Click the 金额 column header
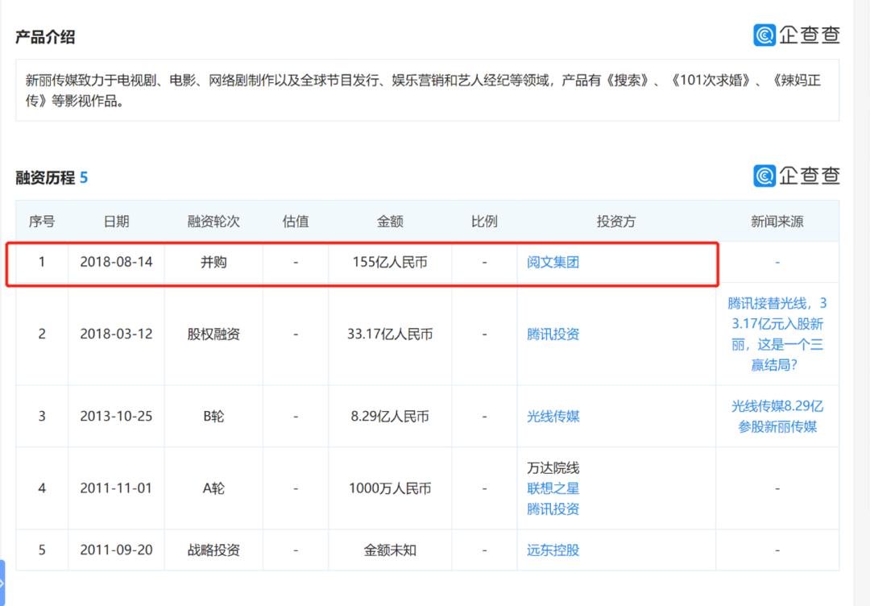The height and width of the screenshot is (606, 870). point(390,222)
